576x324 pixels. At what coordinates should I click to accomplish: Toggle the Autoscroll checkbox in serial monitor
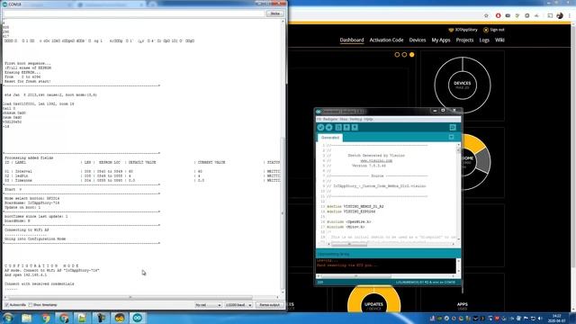[x=6, y=305]
